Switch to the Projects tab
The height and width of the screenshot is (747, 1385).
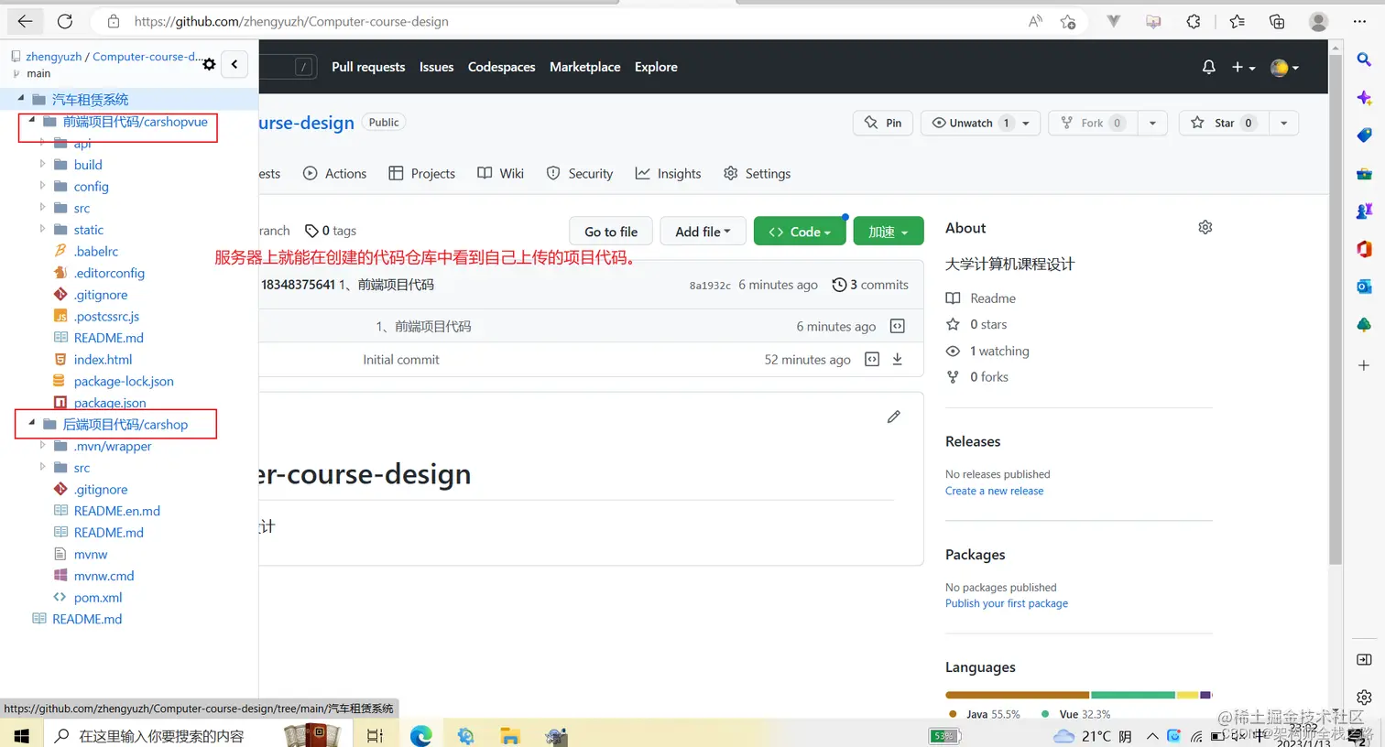point(421,173)
